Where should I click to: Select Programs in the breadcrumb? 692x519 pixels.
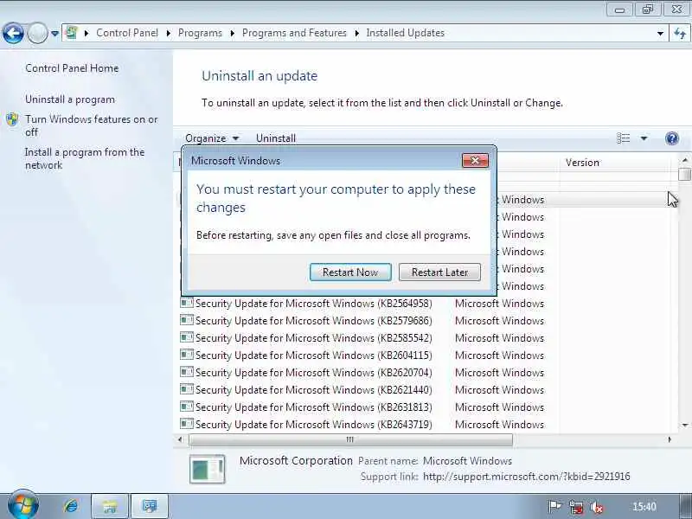point(200,33)
